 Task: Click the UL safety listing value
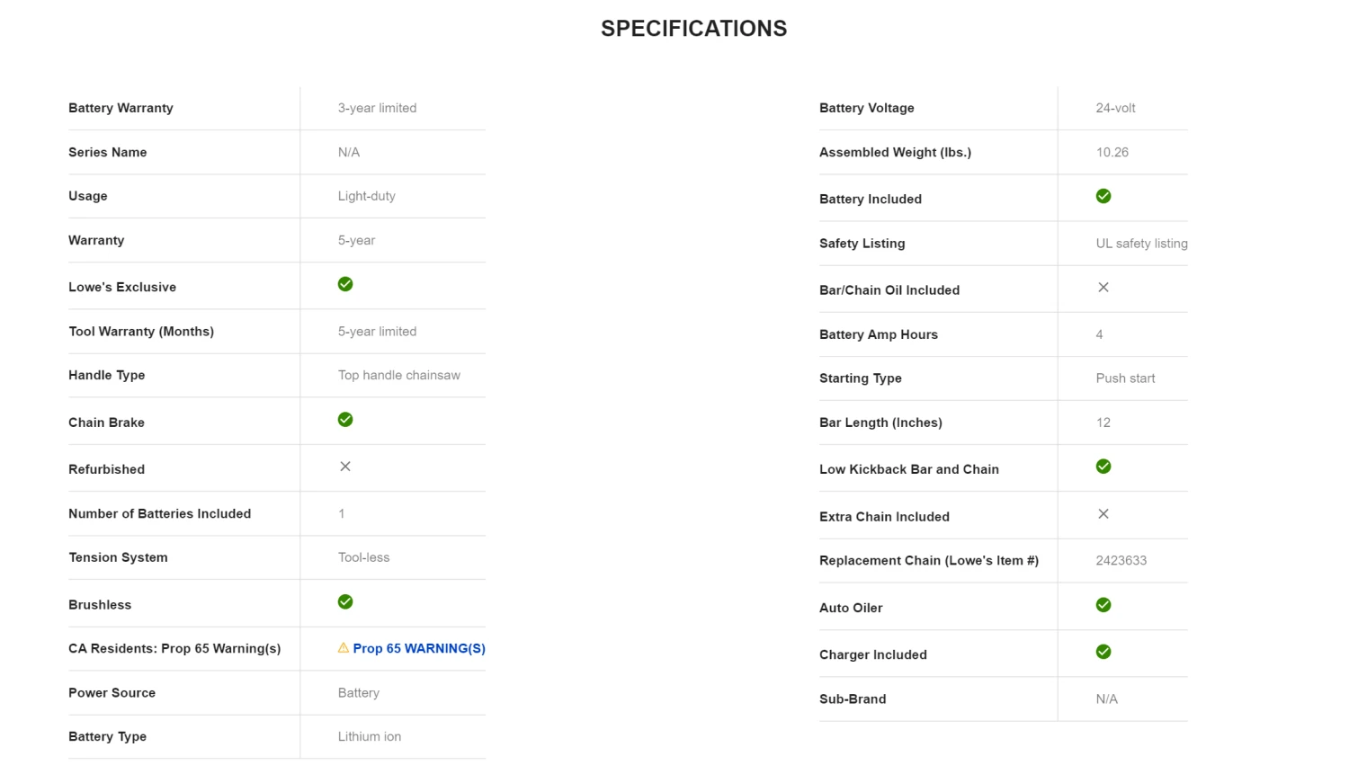pos(1141,244)
